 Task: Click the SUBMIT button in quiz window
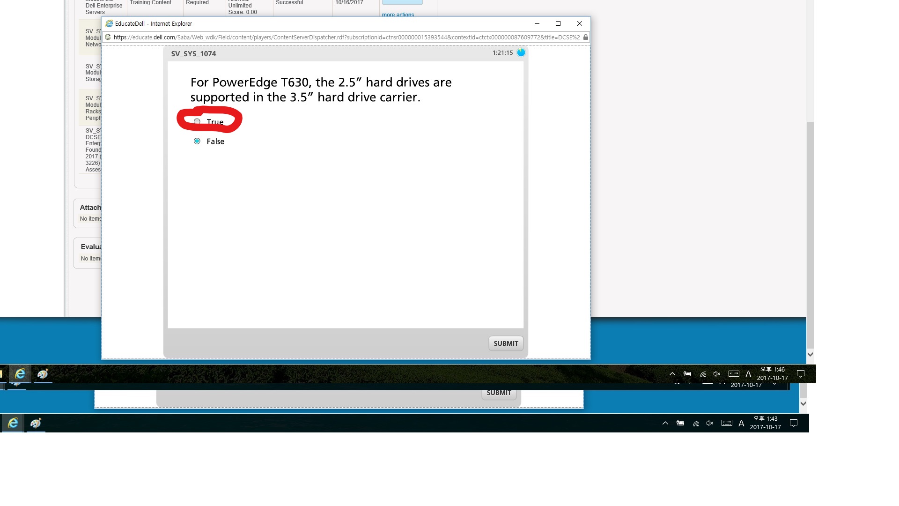point(506,343)
